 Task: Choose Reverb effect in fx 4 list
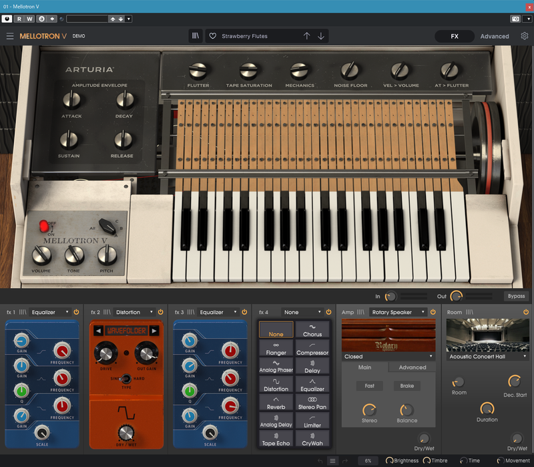(276, 403)
